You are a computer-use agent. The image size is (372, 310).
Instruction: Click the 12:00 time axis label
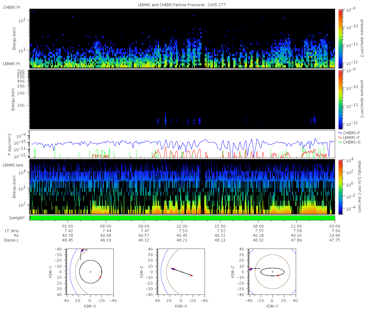[x=182, y=226]
